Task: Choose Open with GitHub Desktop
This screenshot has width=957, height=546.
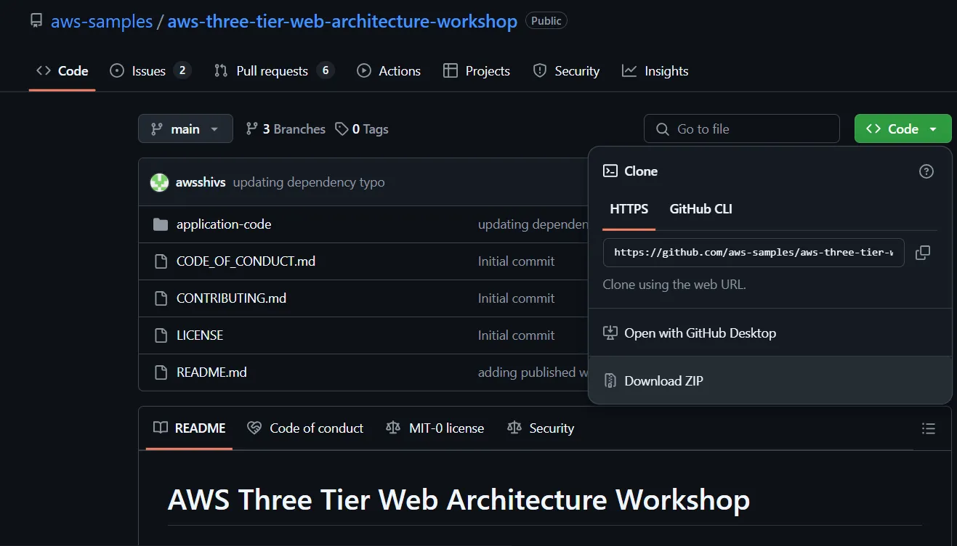Action: tap(770, 333)
